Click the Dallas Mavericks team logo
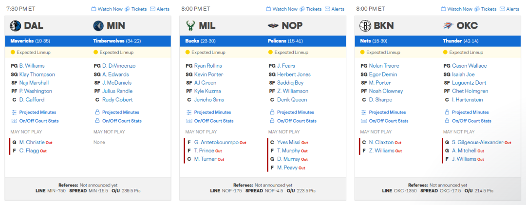The height and width of the screenshot is (205, 526). [15, 26]
